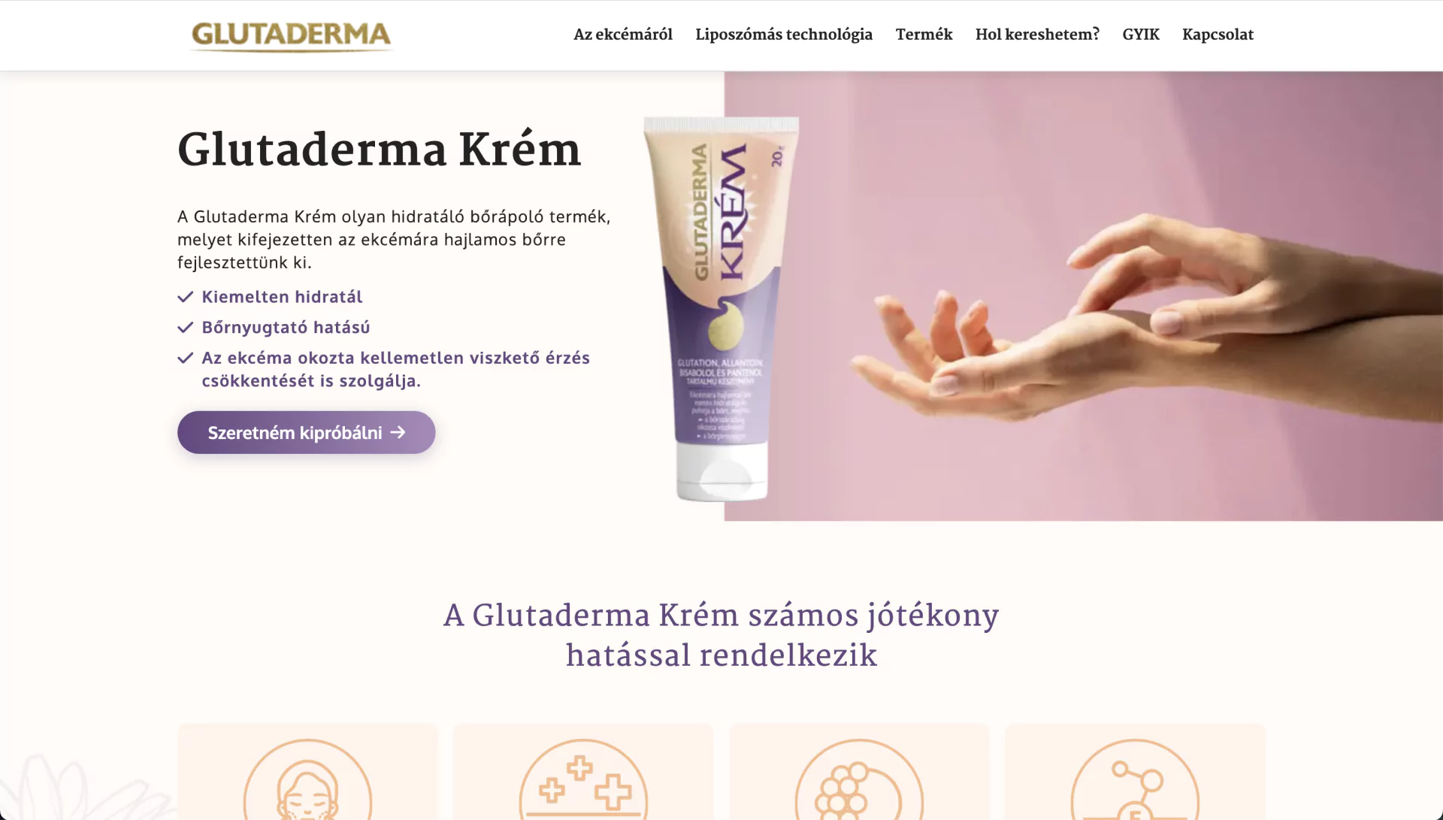Select Termék in the navigation
The image size is (1443, 820).
924,35
